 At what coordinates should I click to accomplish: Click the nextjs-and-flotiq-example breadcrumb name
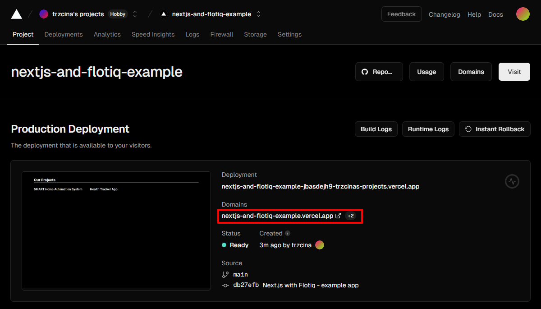point(211,14)
